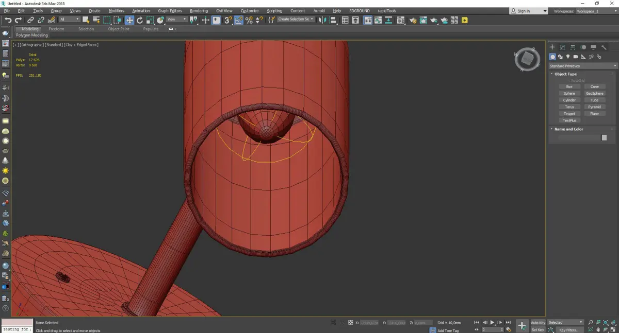Create a Cylinder primitive
This screenshot has height=333, width=619.
[569, 100]
